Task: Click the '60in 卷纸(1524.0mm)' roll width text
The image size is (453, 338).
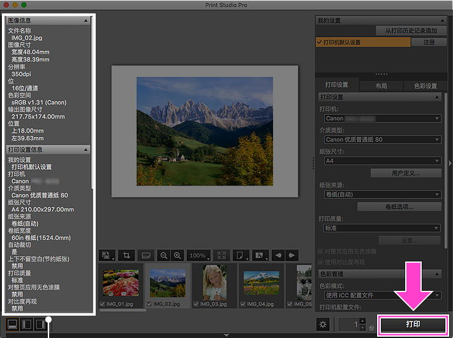Action: pos(41,238)
